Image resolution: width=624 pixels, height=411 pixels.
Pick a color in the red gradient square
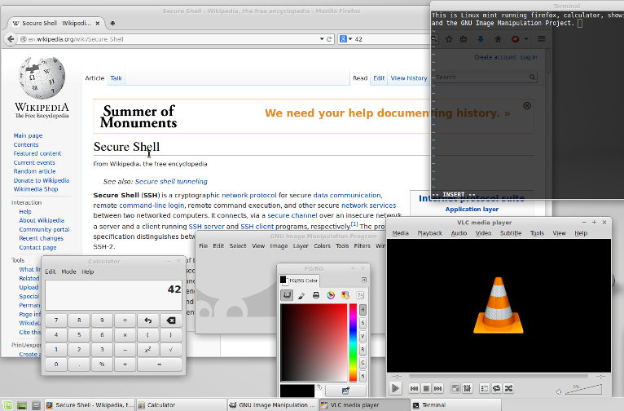coord(314,342)
